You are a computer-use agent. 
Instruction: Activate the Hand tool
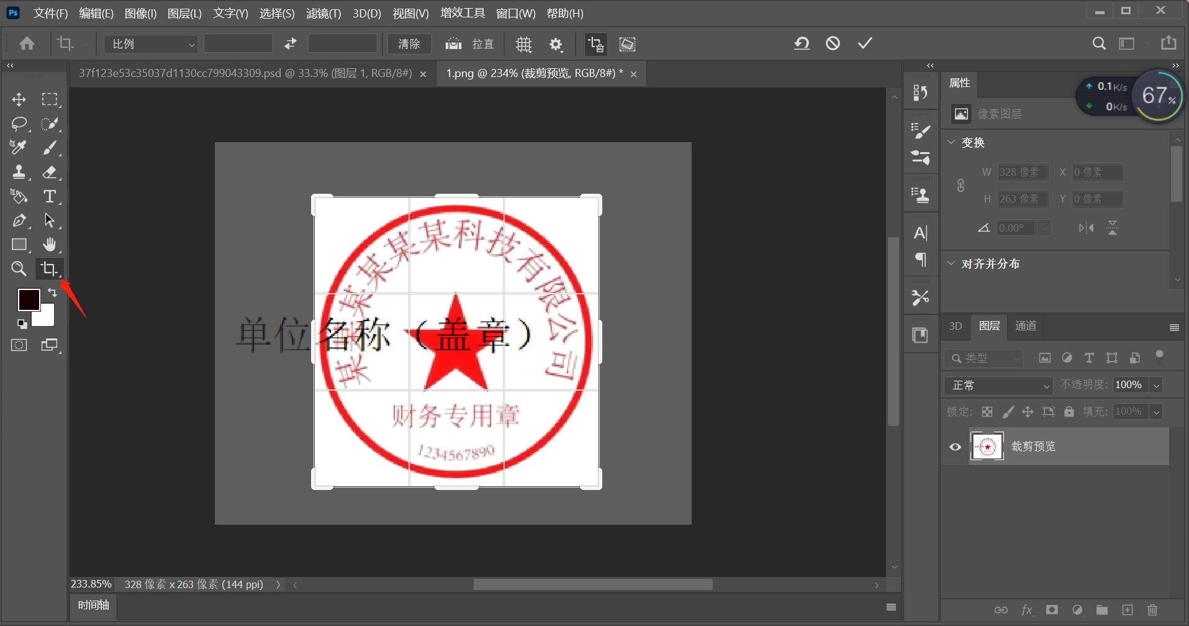[x=50, y=245]
